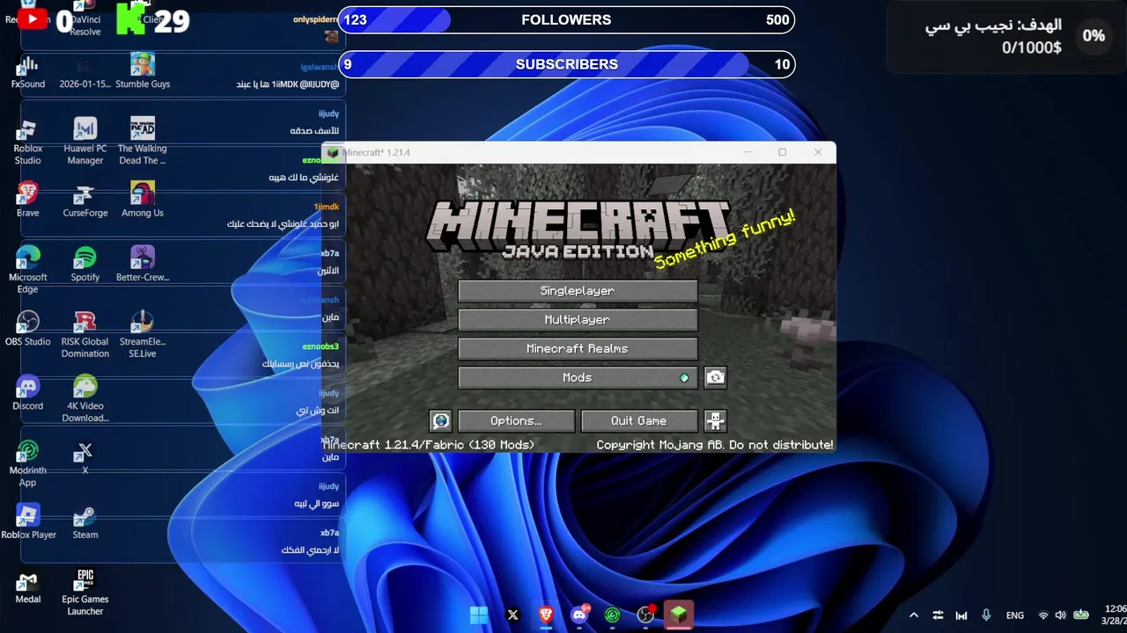Select the Epic Games Launcher desktop shortcut
This screenshot has width=1127, height=633.
[85, 593]
